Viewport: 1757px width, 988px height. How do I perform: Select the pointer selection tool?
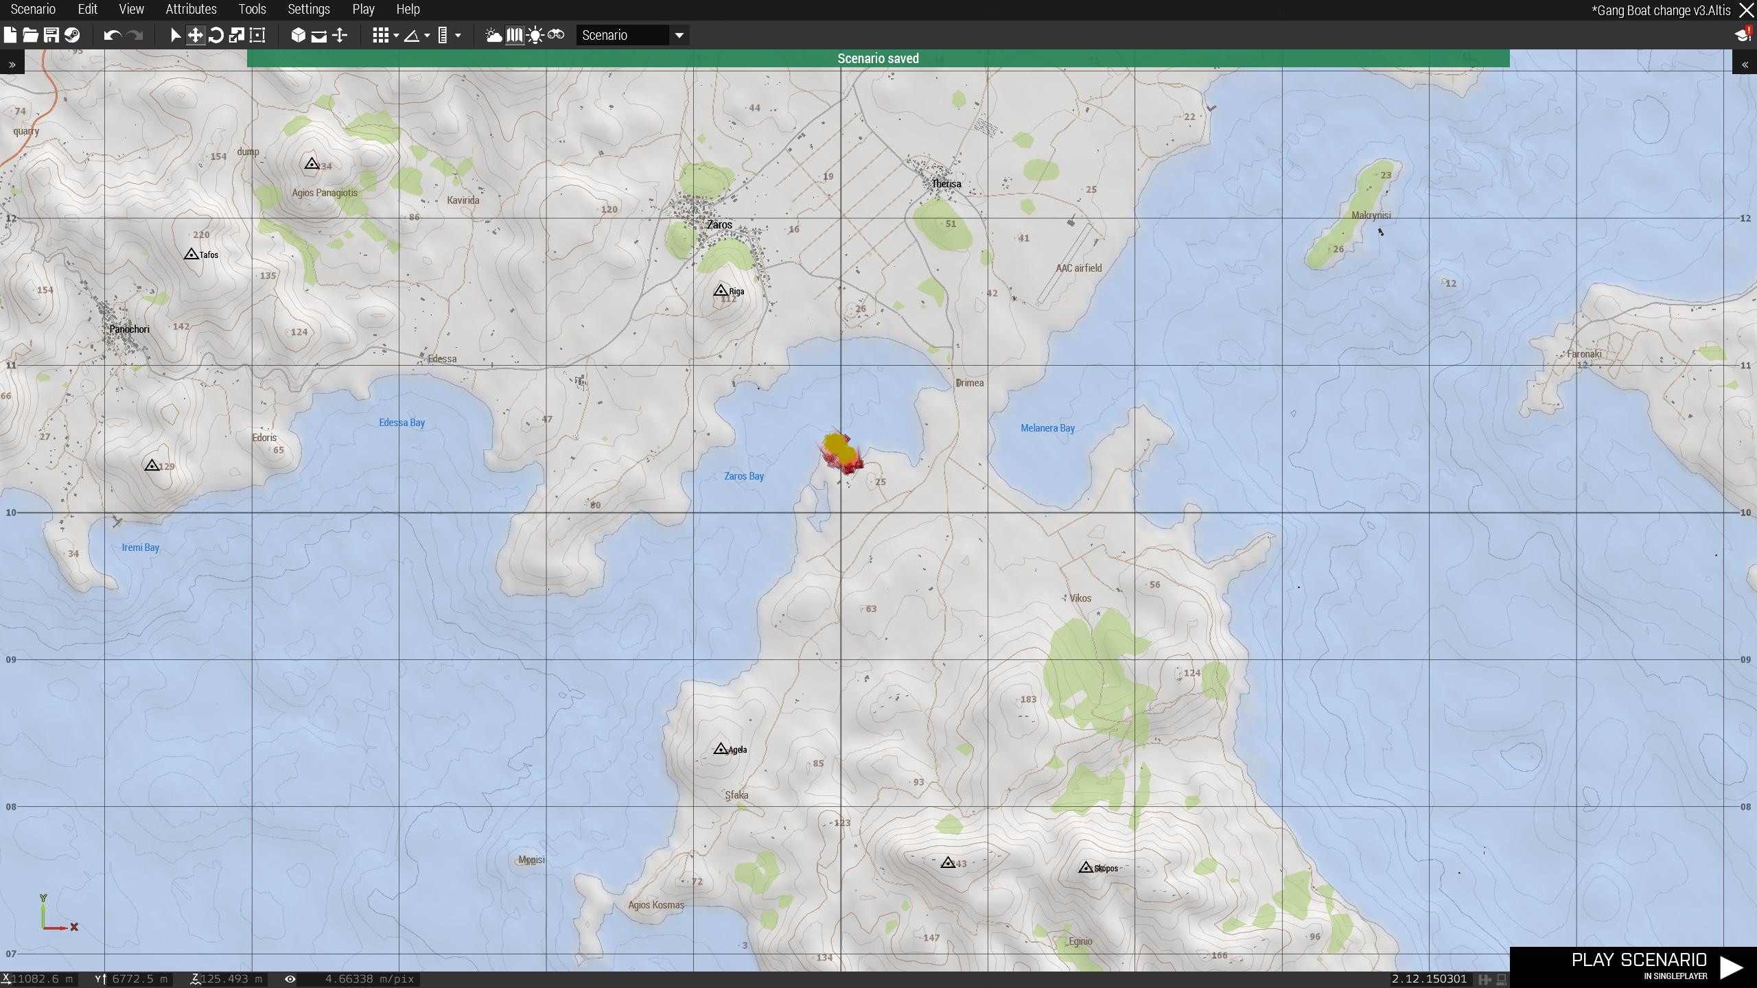[175, 35]
